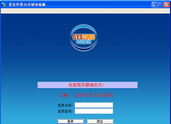
Task: Click the app icon in title bar
Action: [3, 5]
